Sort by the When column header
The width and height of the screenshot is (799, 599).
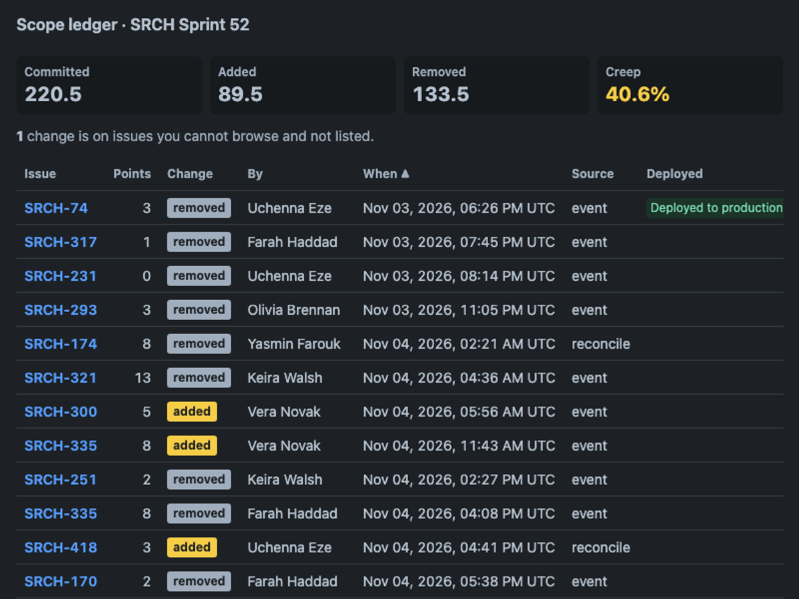pos(386,174)
